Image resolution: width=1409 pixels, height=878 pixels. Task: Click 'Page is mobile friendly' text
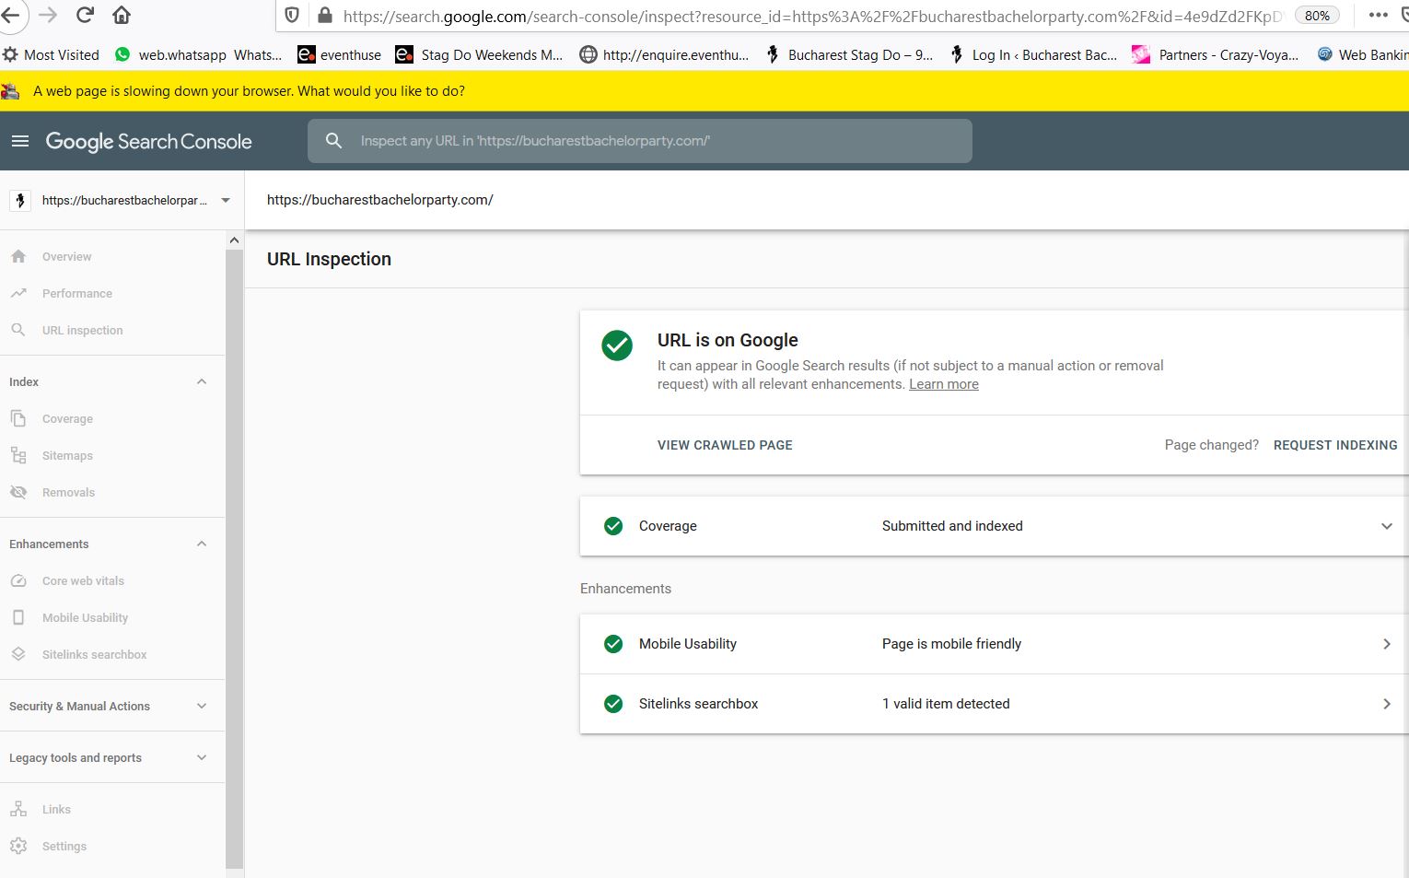pyautogui.click(x=951, y=644)
